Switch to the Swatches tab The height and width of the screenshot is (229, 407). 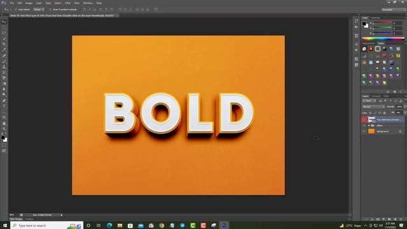pos(375,18)
